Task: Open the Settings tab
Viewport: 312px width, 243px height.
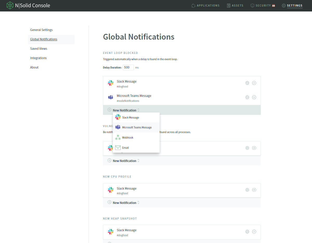Action: click(292, 5)
